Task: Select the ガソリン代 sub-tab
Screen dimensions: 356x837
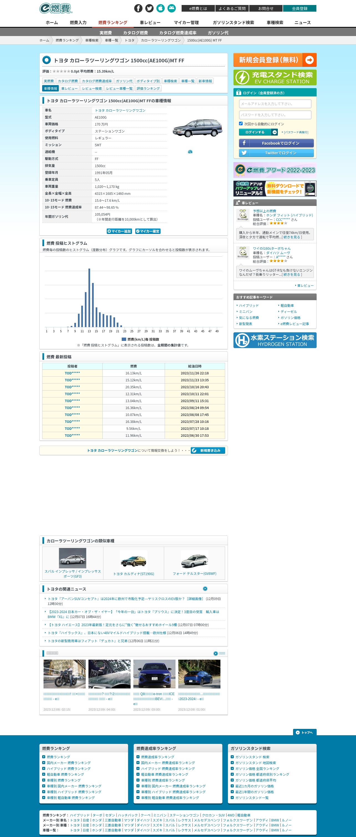Action: click(218, 32)
